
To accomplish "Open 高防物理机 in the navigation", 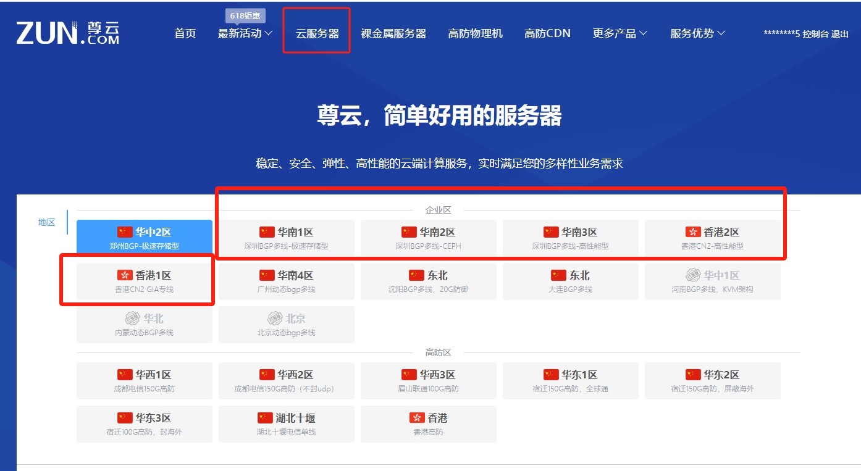I will point(476,33).
